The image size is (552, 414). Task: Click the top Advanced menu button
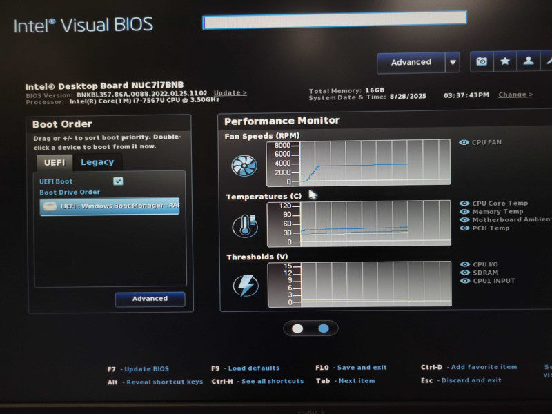coord(411,63)
